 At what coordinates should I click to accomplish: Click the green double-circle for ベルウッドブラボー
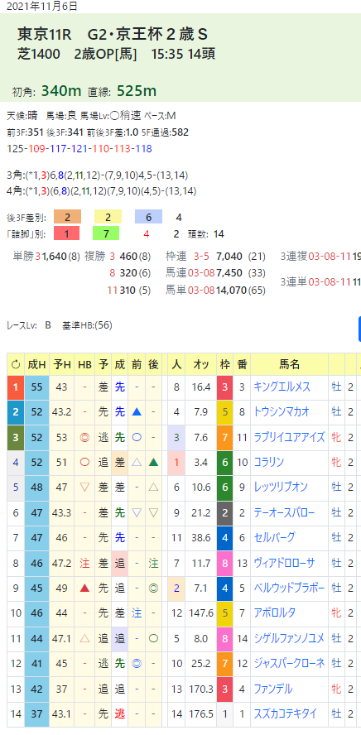click(x=153, y=588)
